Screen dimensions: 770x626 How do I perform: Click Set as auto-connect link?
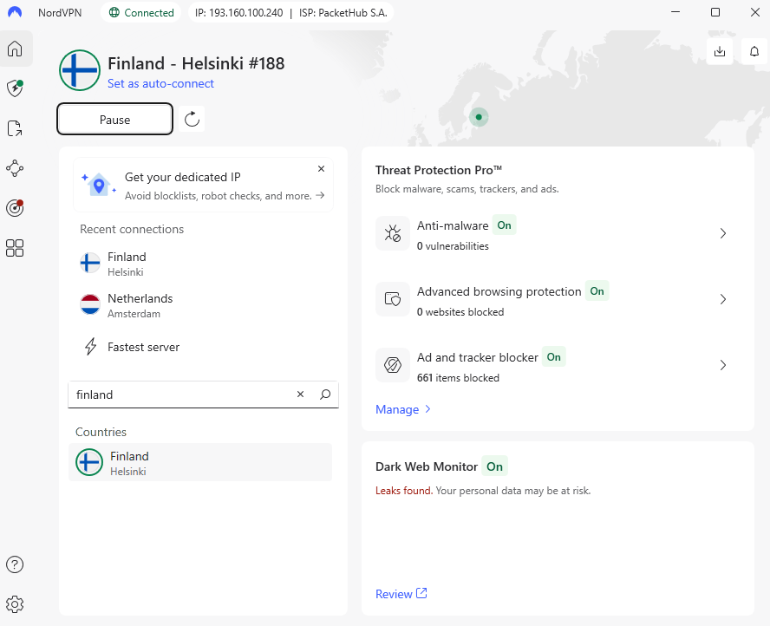pos(160,83)
